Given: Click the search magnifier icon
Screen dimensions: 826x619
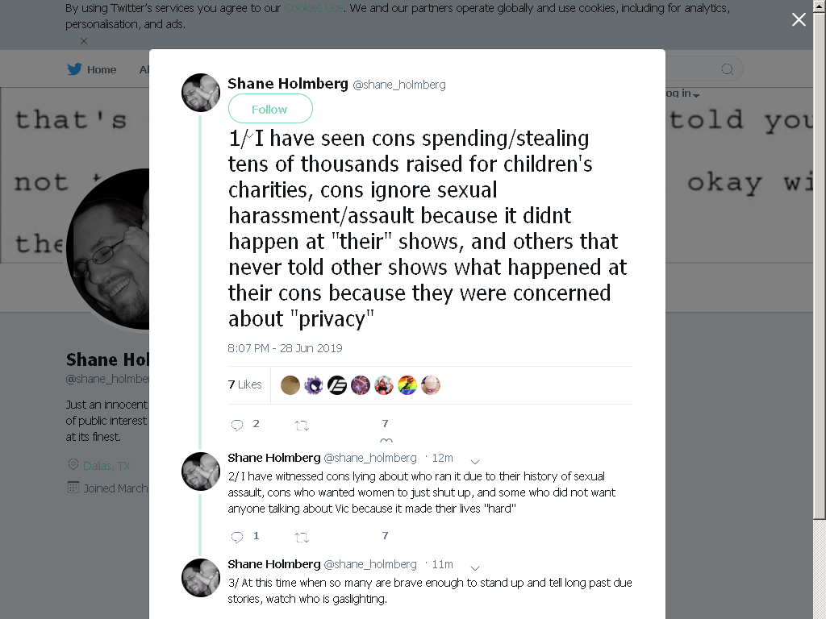Looking at the screenshot, I should [x=727, y=69].
